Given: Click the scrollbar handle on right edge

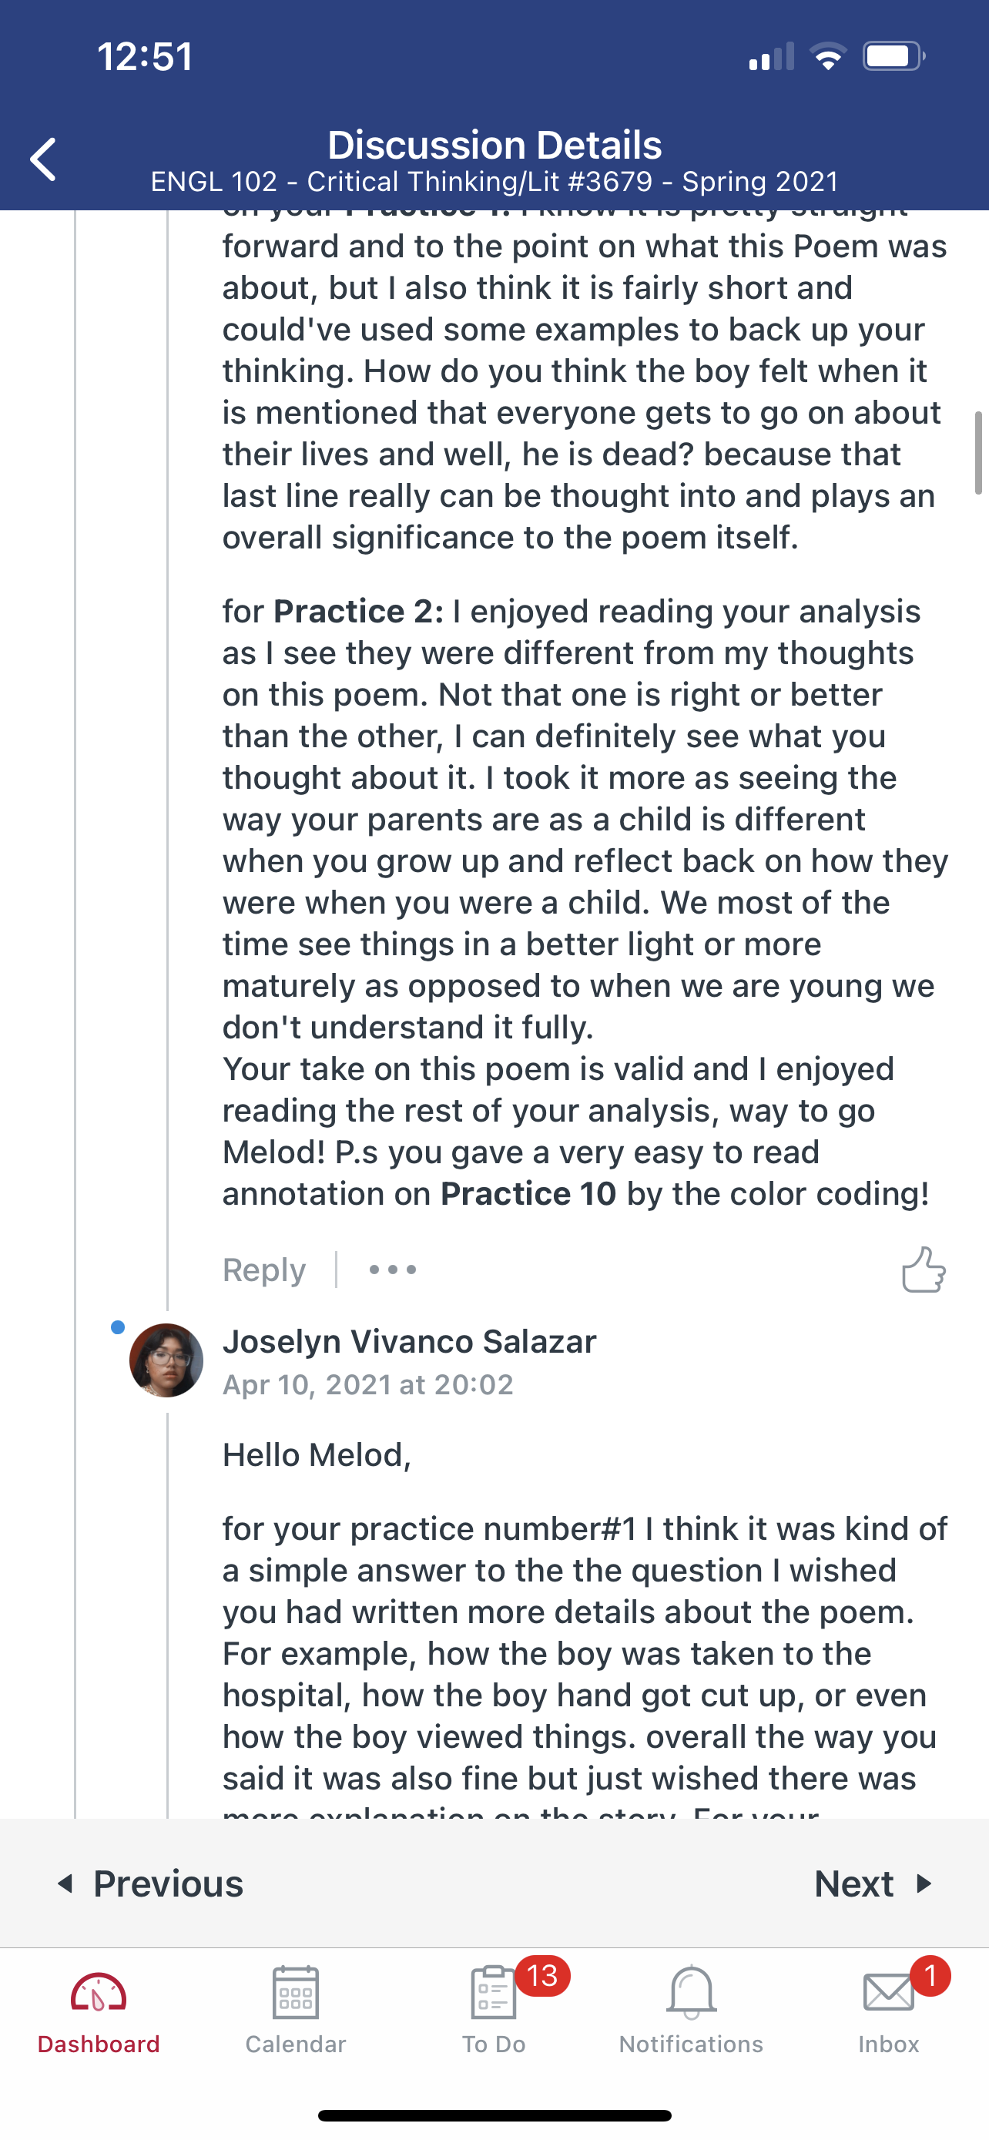Looking at the screenshot, I should [979, 453].
